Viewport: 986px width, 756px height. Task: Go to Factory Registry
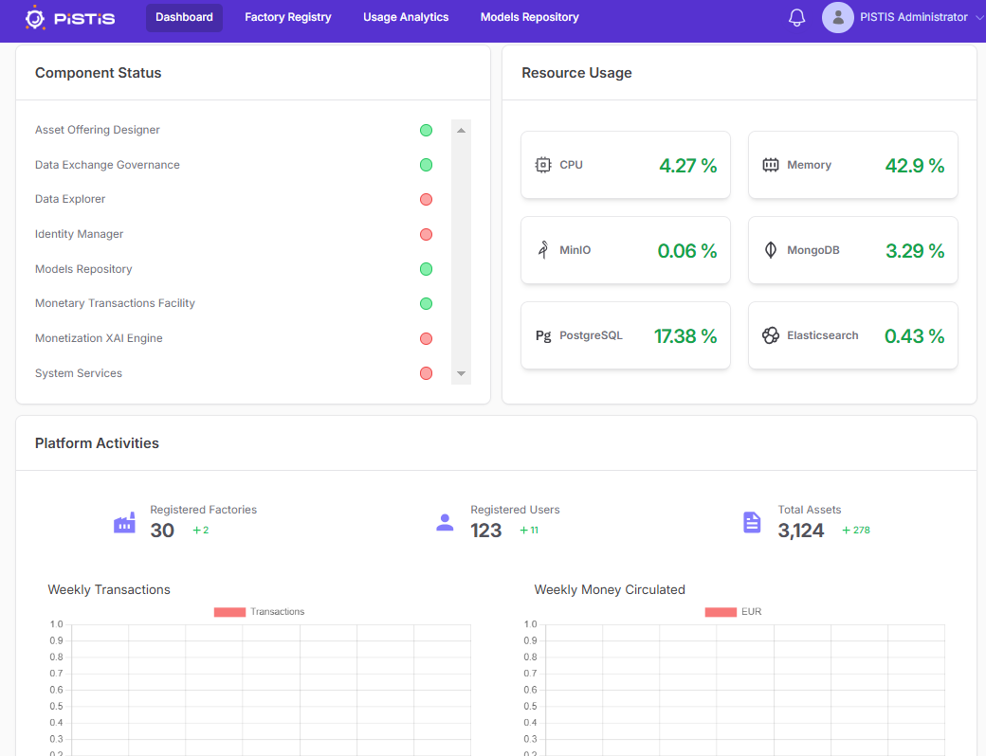[x=288, y=18]
